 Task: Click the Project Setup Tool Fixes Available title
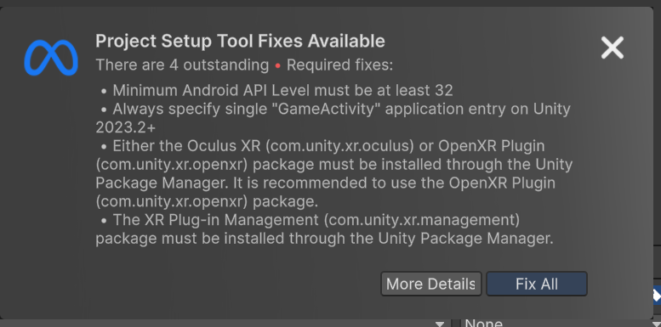[240, 42]
